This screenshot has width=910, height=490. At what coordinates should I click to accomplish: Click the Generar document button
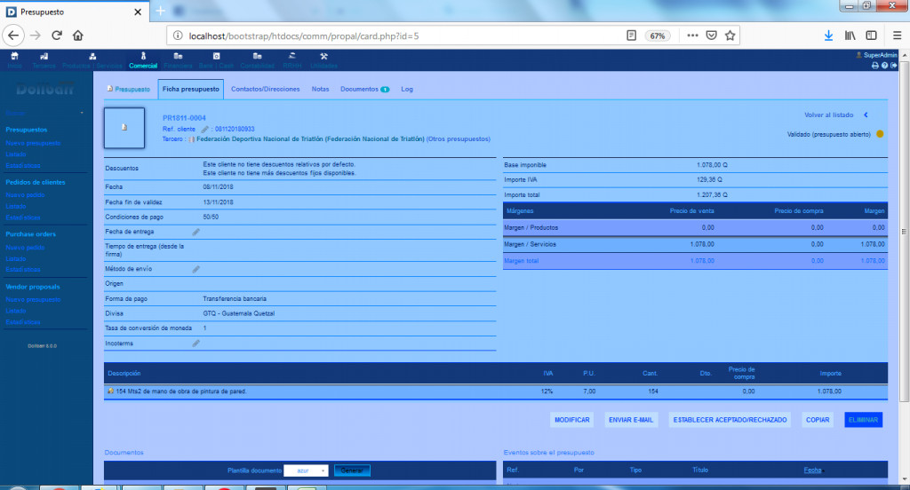(x=352, y=470)
